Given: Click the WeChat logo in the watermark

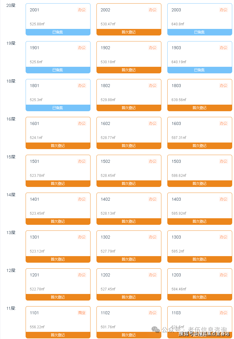Looking at the screenshot, I should [x=155, y=329].
